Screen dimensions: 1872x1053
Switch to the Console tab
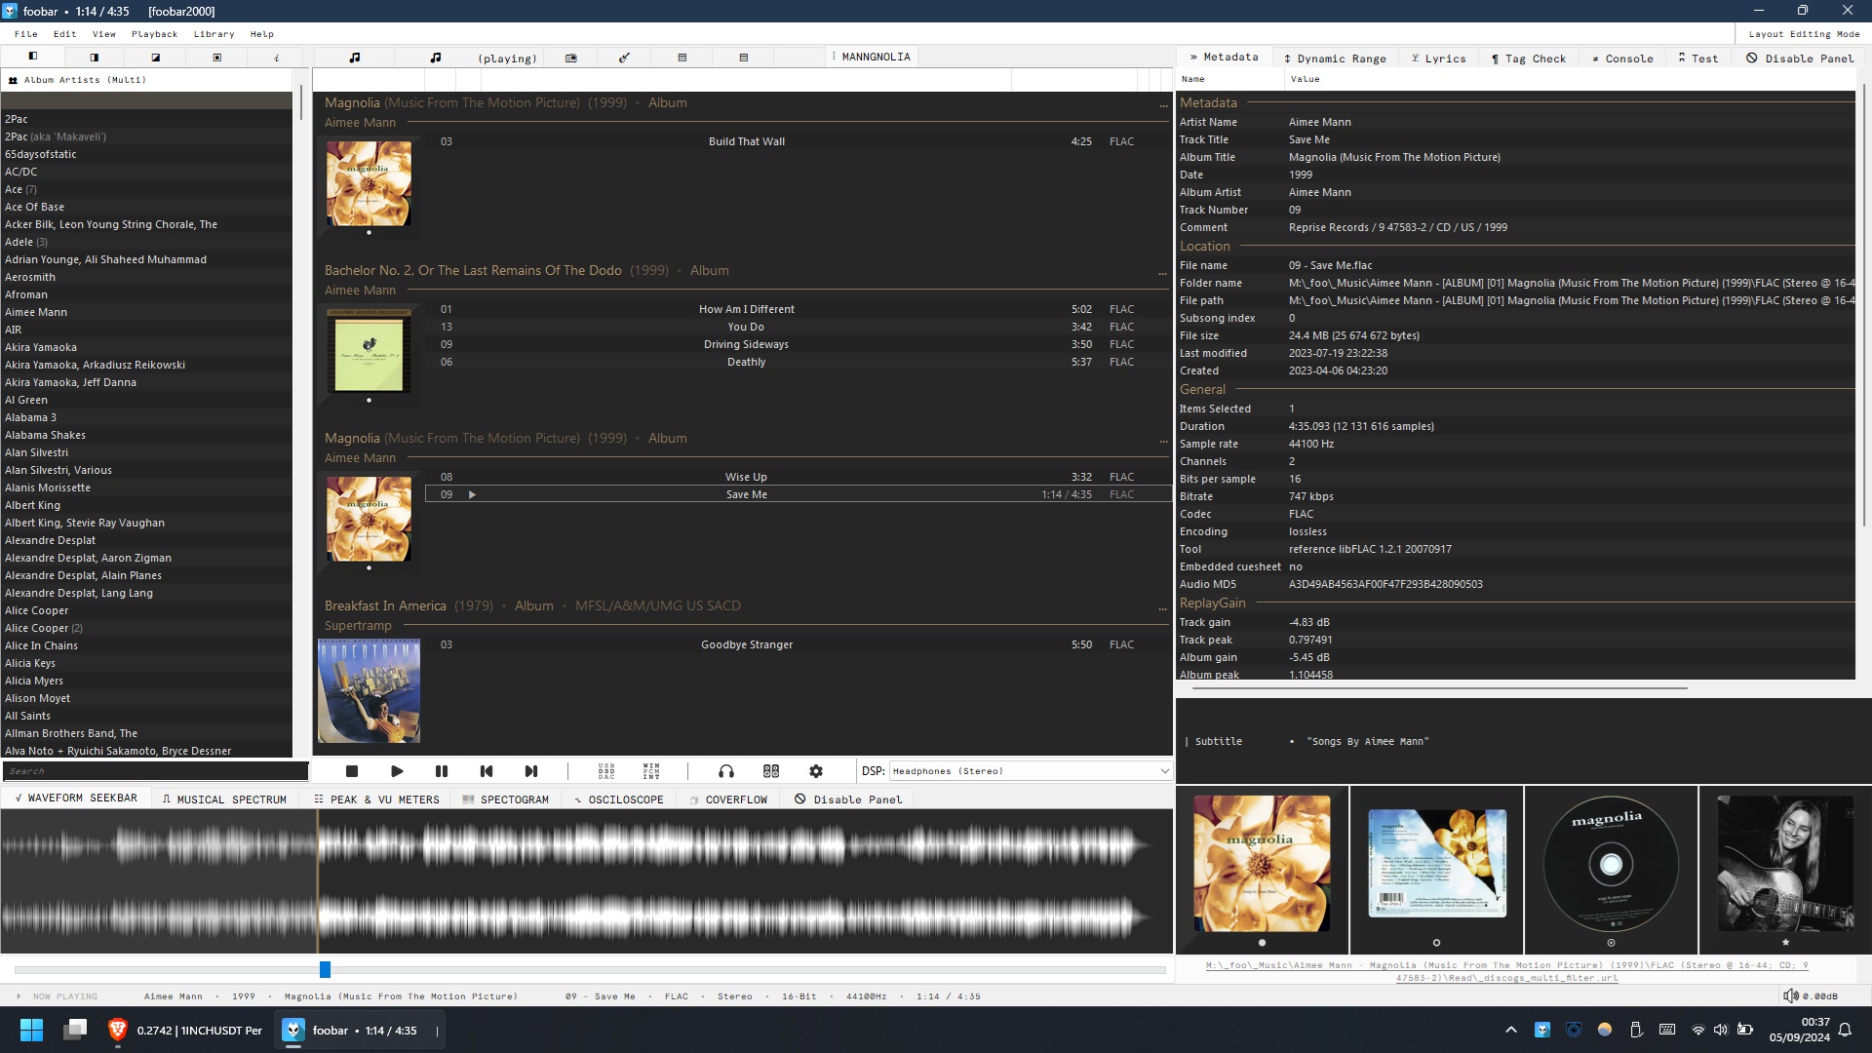1622,58
